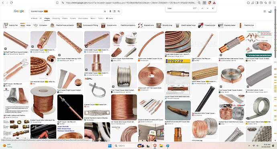The width and height of the screenshot is (277, 149).
Task: Filter results by Hose chip
Action: pyautogui.click(x=26, y=25)
